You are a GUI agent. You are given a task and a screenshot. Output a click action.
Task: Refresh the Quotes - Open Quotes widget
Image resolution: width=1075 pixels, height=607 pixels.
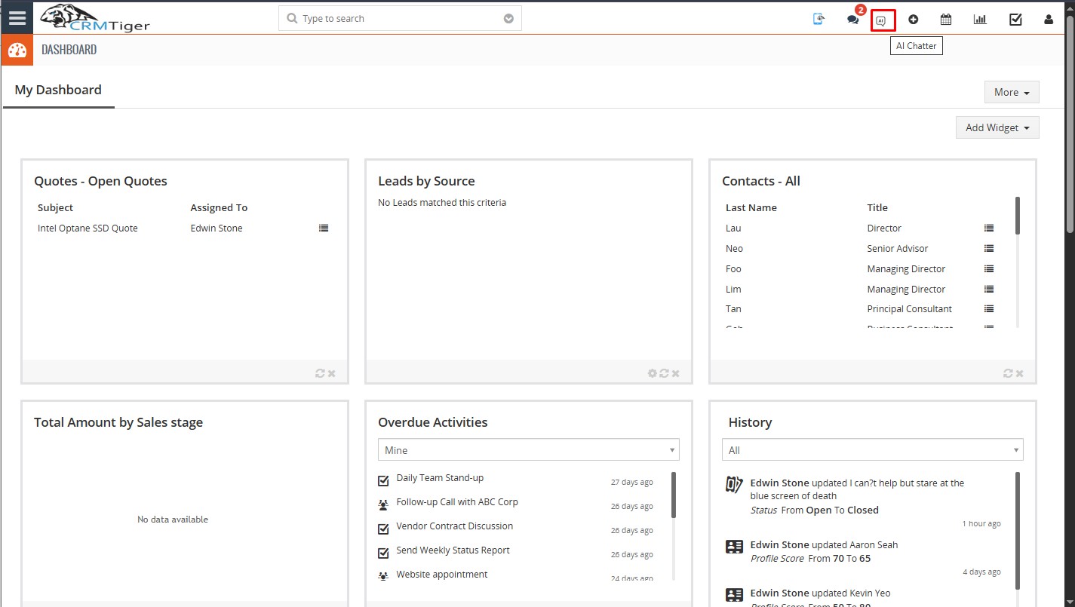tap(320, 373)
